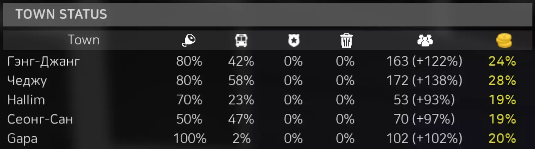Click Гэнг-Джанг's population 163 (+122%)

click(x=424, y=61)
